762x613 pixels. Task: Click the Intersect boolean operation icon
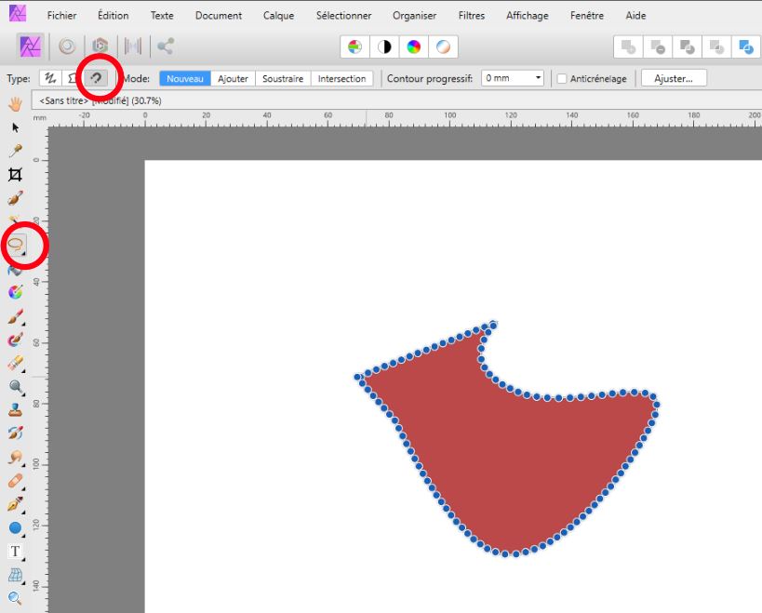click(x=688, y=47)
